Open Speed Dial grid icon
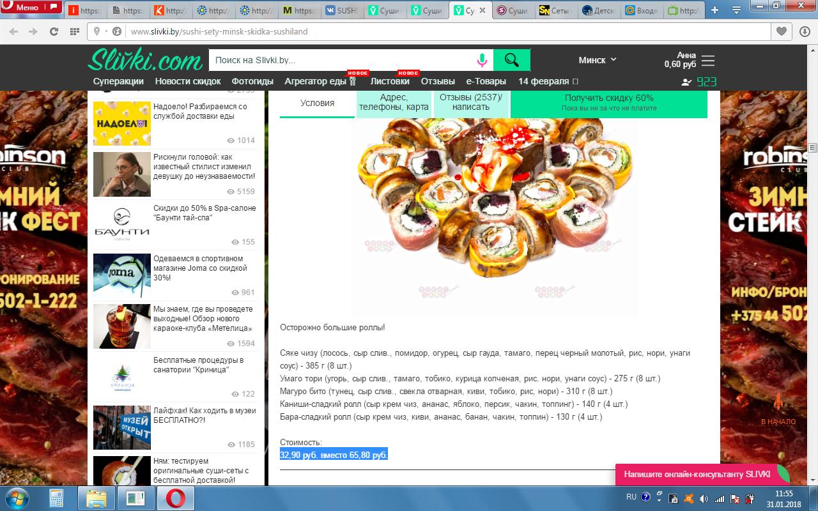Viewport: 818px width, 511px height. pyautogui.click(x=75, y=31)
